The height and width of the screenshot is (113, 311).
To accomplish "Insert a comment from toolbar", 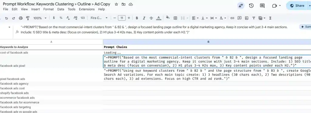I will [239, 18].
